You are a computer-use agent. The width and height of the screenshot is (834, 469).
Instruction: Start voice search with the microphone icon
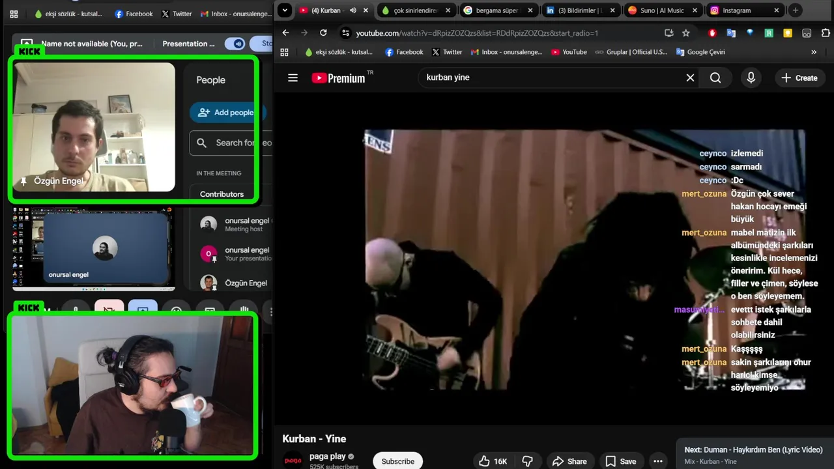tap(751, 78)
